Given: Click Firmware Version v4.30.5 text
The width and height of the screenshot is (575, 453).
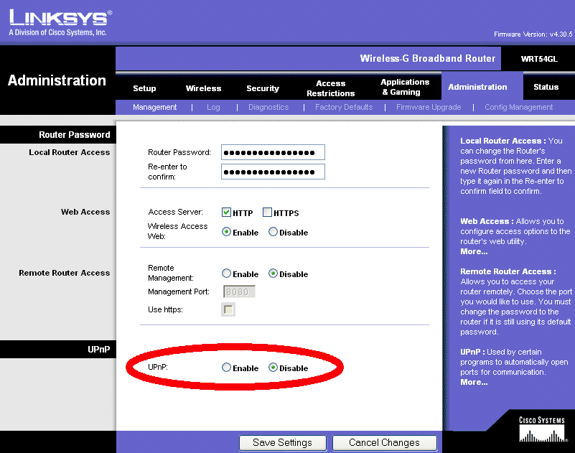Looking at the screenshot, I should [533, 34].
